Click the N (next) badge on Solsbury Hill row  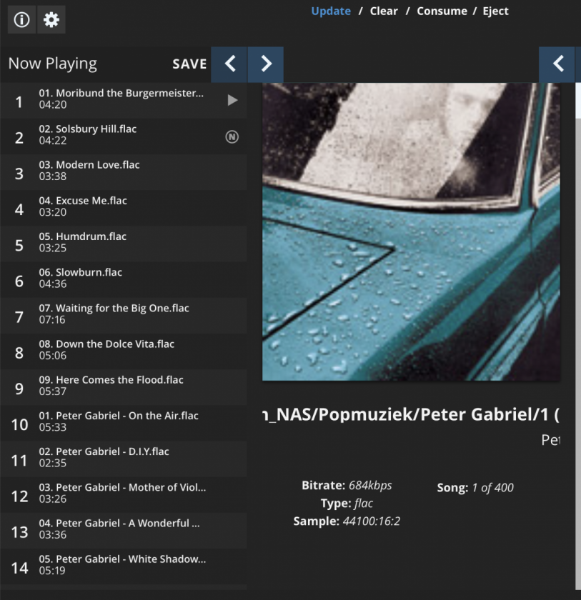click(x=232, y=136)
